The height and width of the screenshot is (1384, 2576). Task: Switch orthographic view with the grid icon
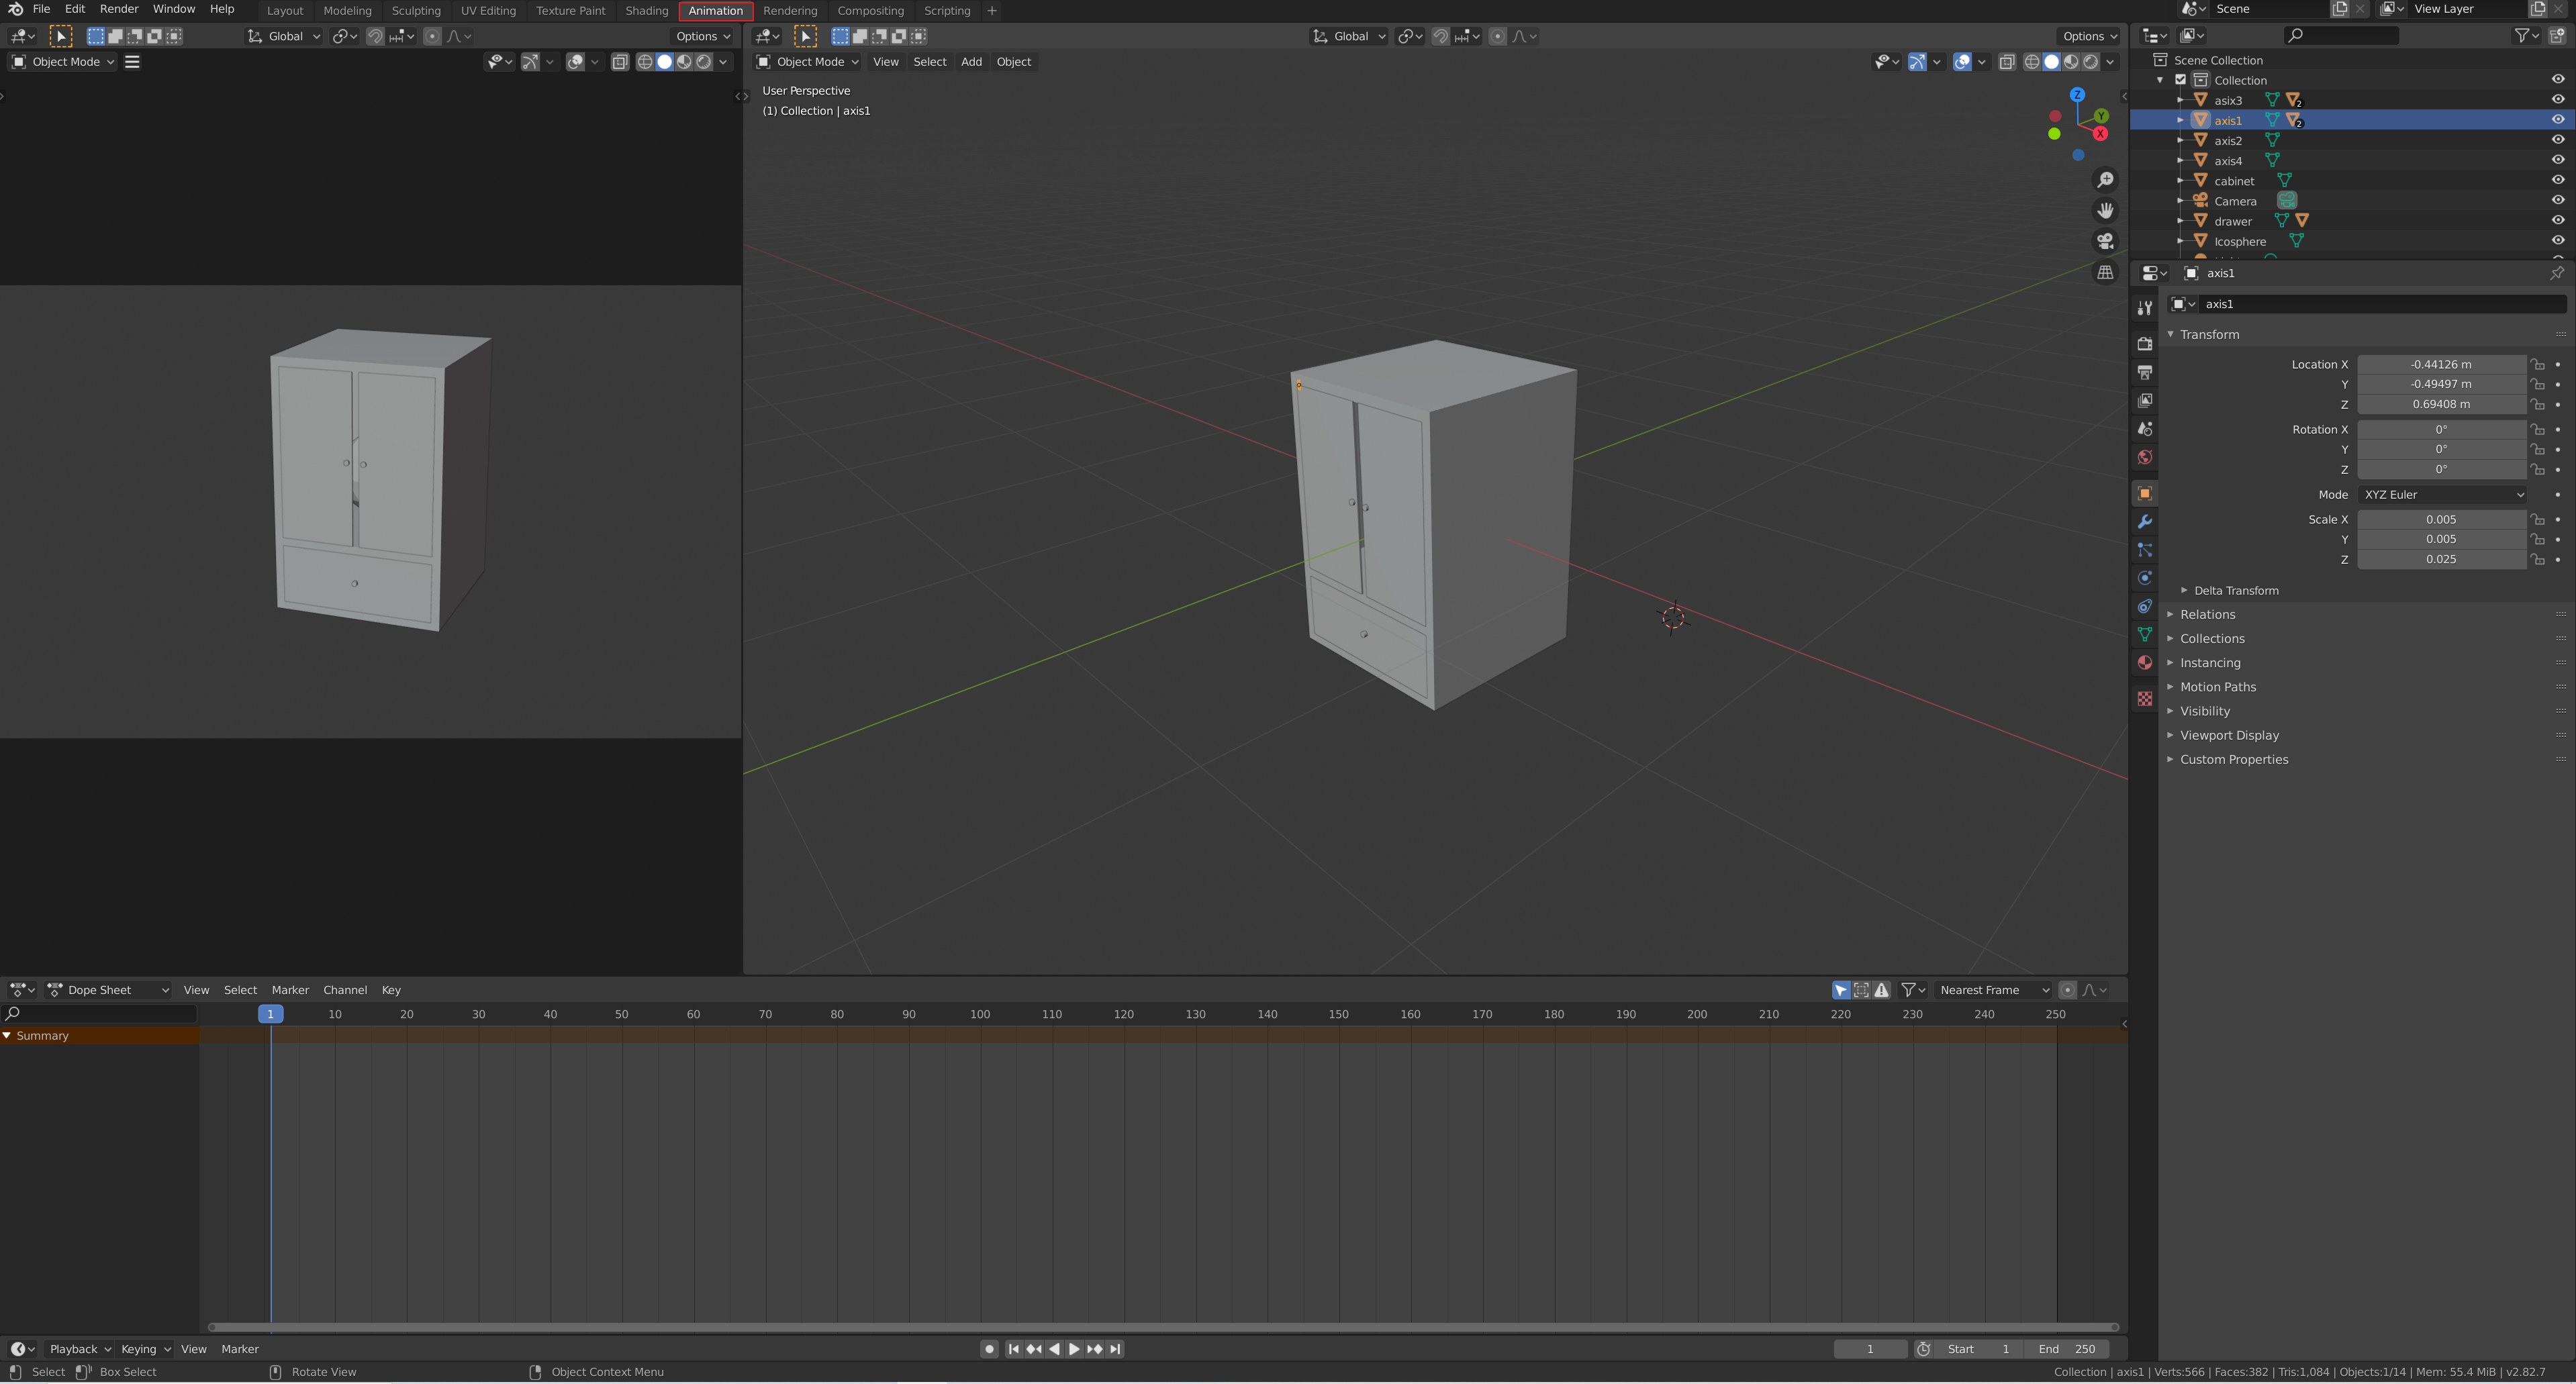click(x=2105, y=273)
